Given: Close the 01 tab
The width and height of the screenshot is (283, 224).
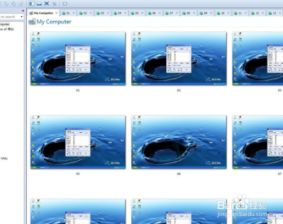Looking at the screenshot, I should click(x=74, y=13).
